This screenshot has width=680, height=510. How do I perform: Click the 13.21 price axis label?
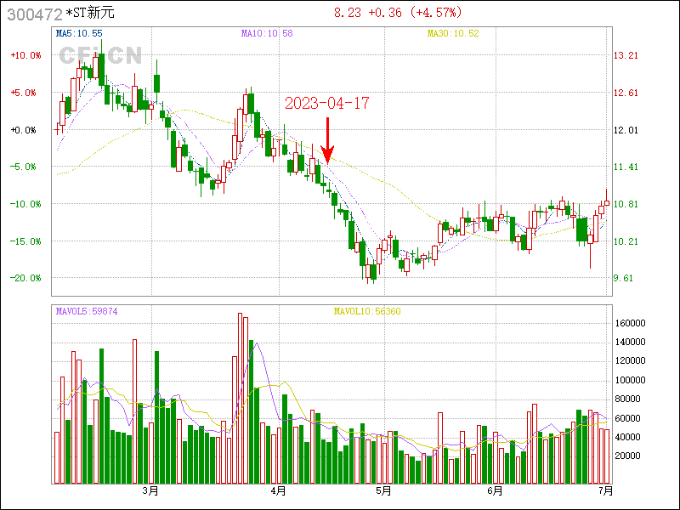pos(626,55)
